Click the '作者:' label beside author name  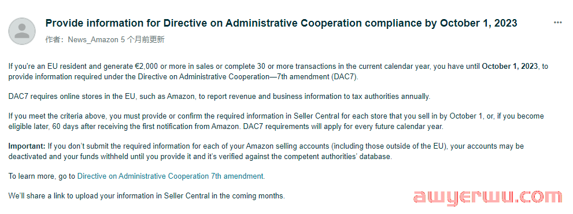pos(56,40)
